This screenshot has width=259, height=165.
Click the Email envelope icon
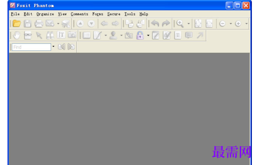pos(50,23)
